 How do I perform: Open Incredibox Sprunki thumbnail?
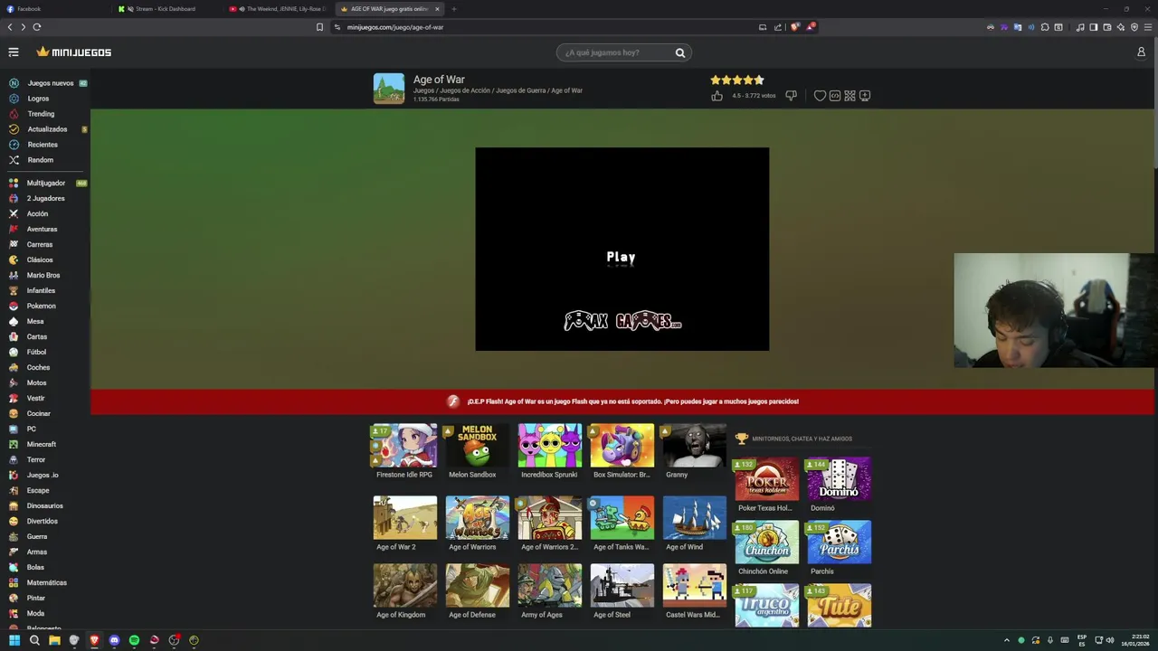[x=549, y=446]
